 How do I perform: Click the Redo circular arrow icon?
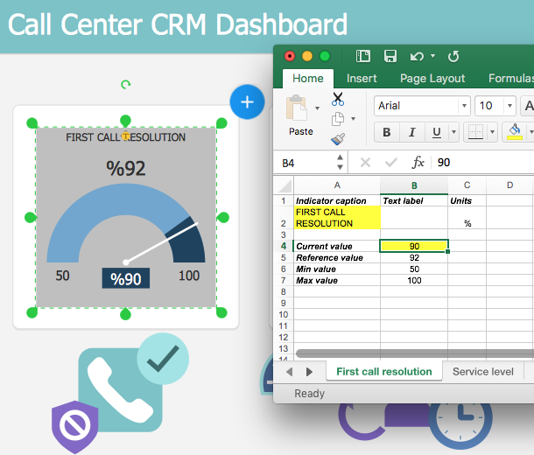[453, 56]
